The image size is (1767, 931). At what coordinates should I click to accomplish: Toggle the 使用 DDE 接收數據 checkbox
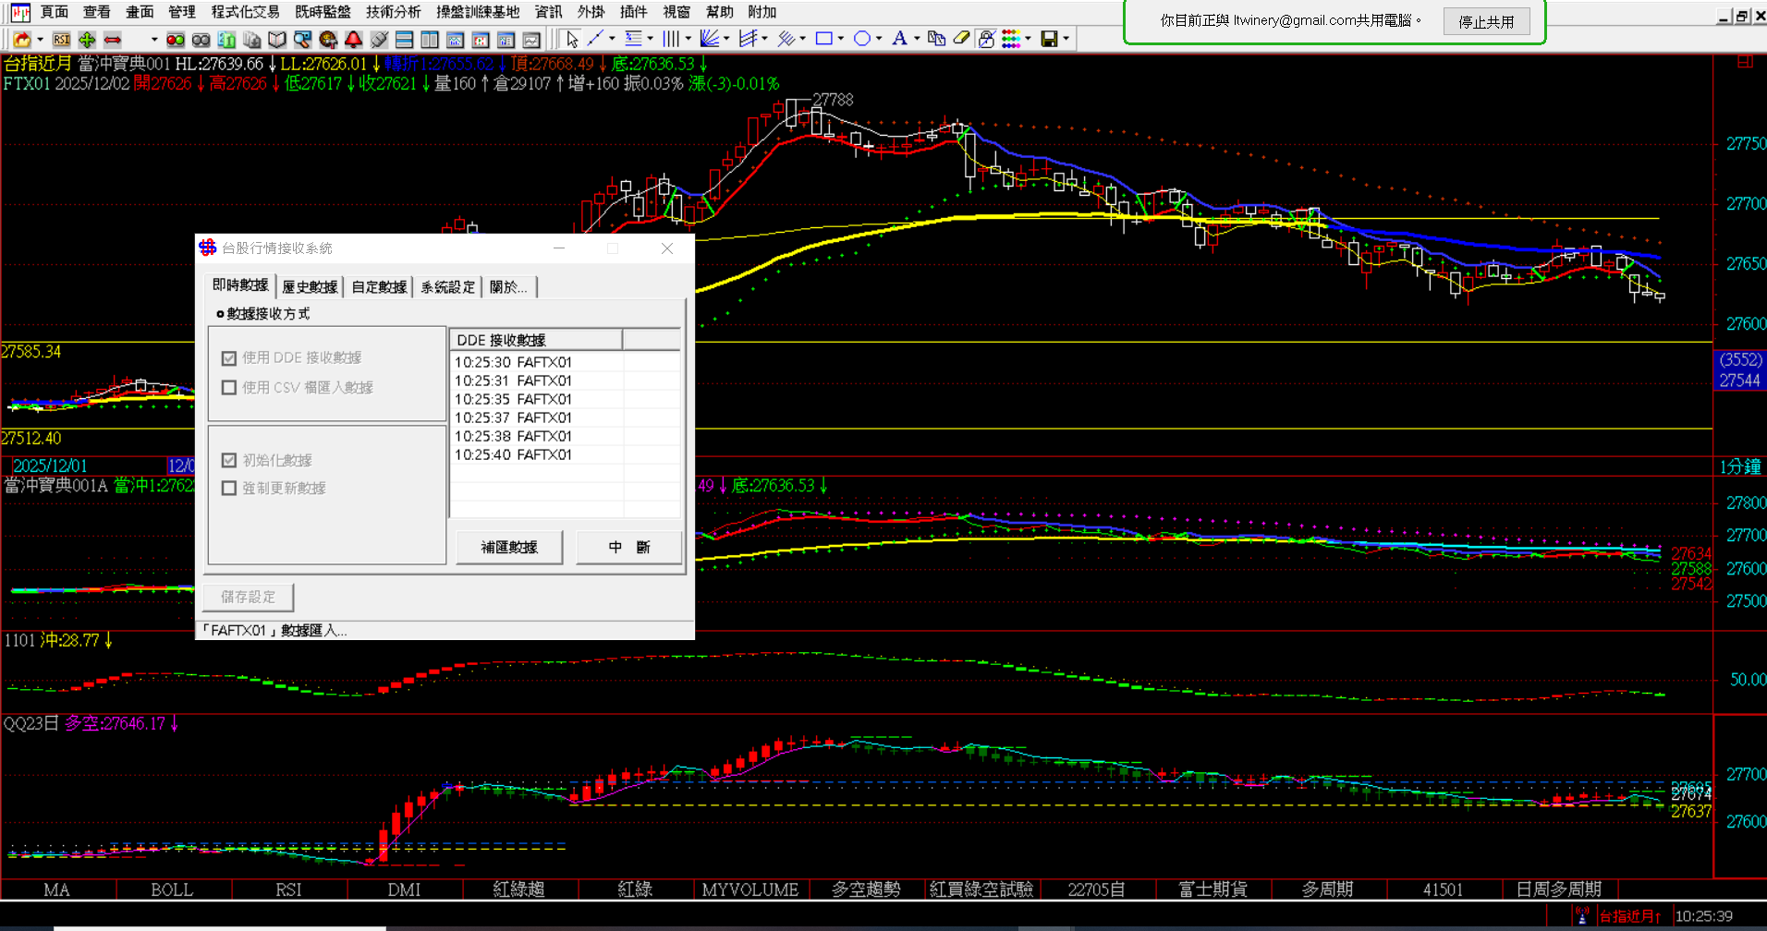tap(229, 358)
